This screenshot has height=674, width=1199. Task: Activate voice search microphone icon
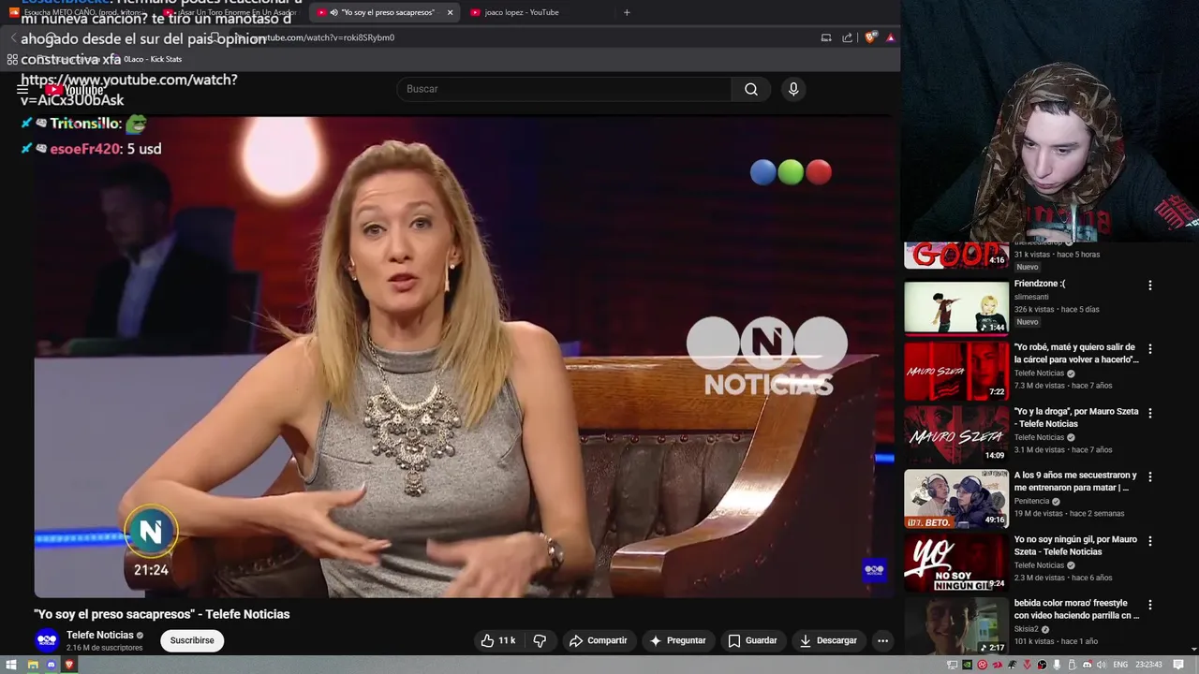pos(793,89)
